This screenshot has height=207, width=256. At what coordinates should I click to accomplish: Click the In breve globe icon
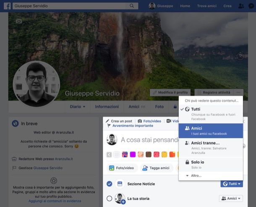(15, 123)
